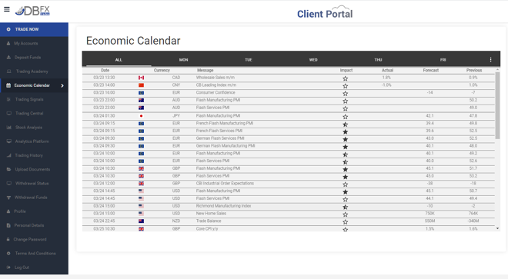Click the Deposit Funds icon
The image size is (508, 279).
click(8, 58)
